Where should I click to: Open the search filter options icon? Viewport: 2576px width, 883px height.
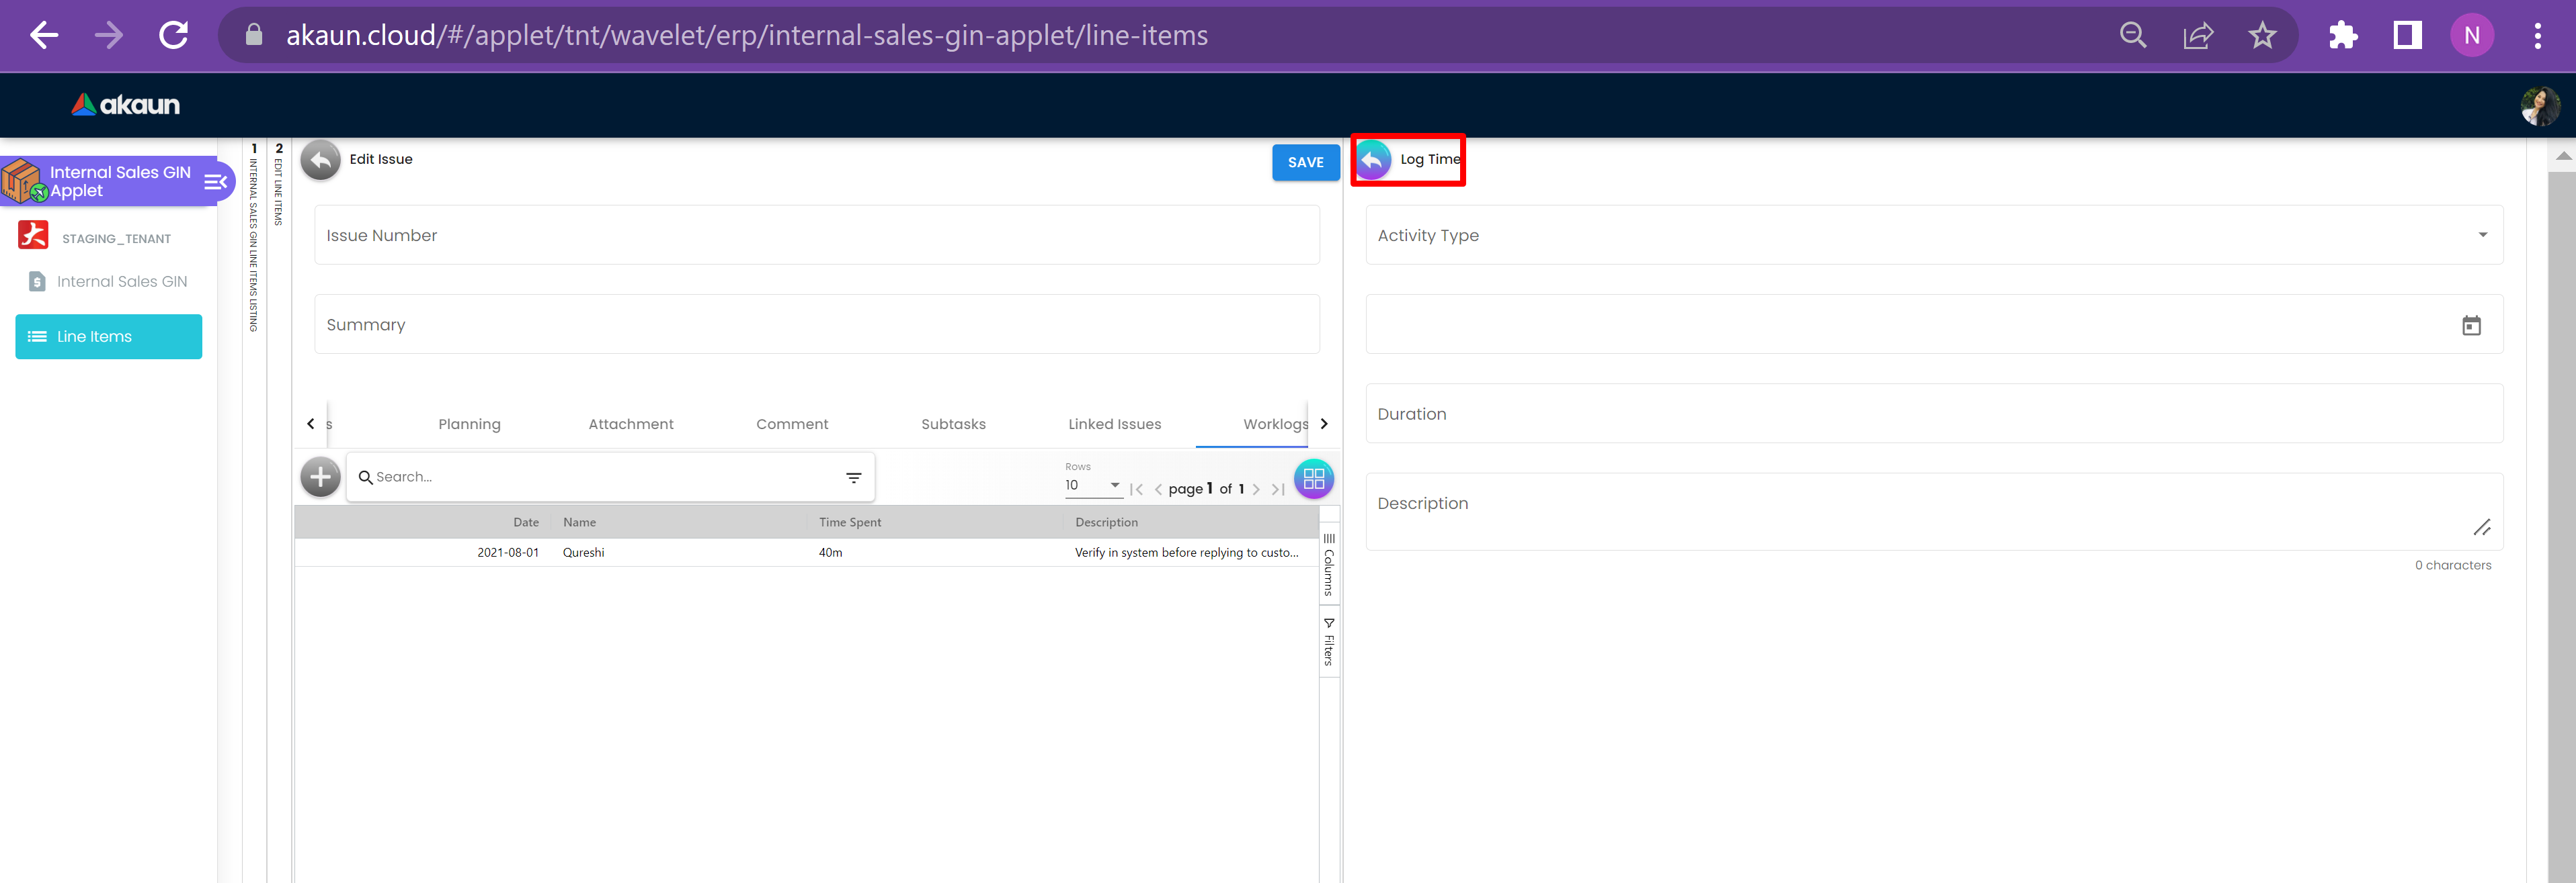(853, 477)
